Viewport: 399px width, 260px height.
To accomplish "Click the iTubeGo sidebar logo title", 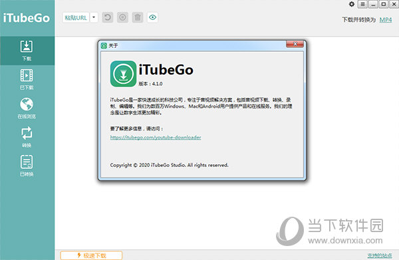I will [27, 18].
